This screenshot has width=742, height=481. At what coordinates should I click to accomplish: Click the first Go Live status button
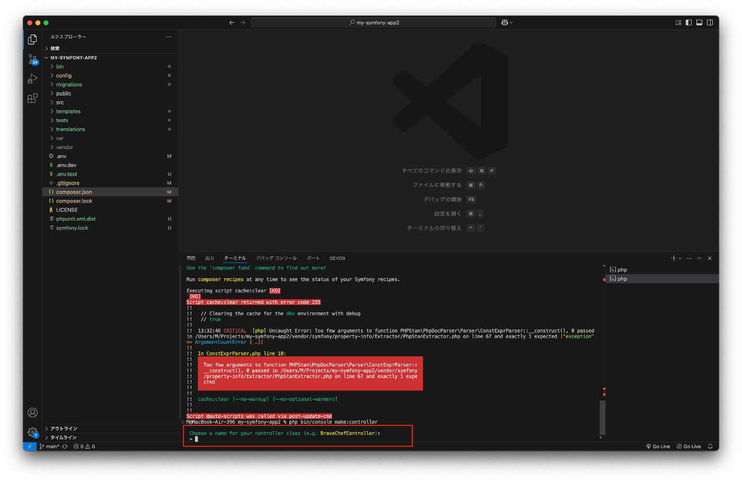click(x=658, y=447)
